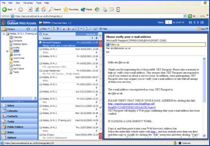210x146 pixels.
Task: Open the Drafts folder in the tree
Action: point(14,48)
